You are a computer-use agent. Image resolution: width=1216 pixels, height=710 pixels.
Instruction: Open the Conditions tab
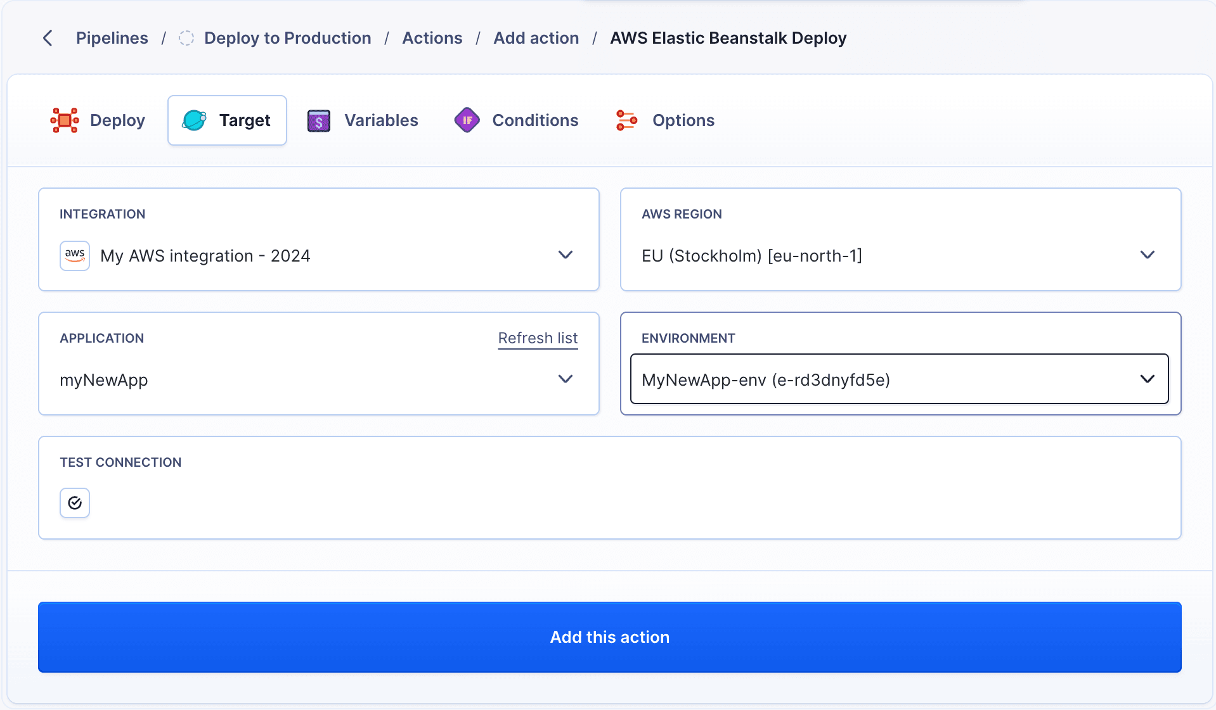coord(534,120)
